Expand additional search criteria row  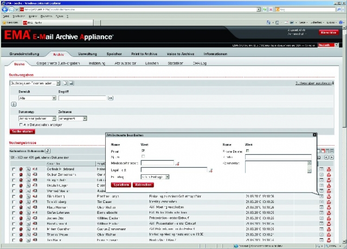point(14,104)
